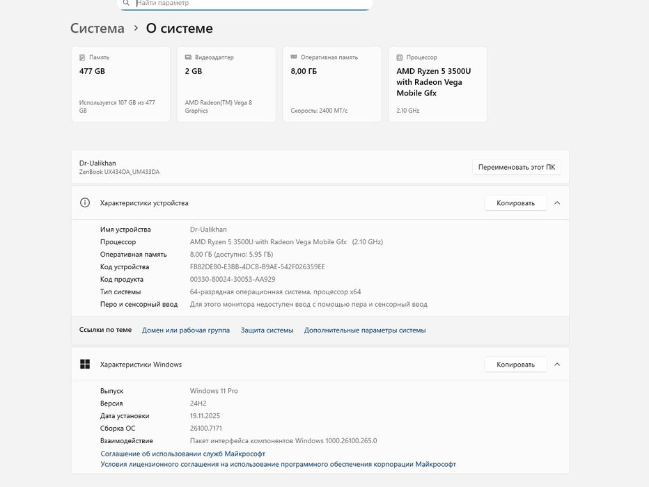Open 'Защита системы' link
The image size is (649, 487).
click(x=267, y=330)
